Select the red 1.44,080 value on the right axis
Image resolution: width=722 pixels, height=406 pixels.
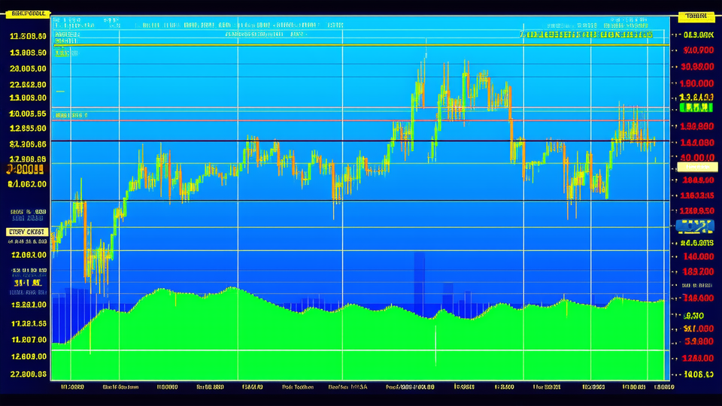697,143
